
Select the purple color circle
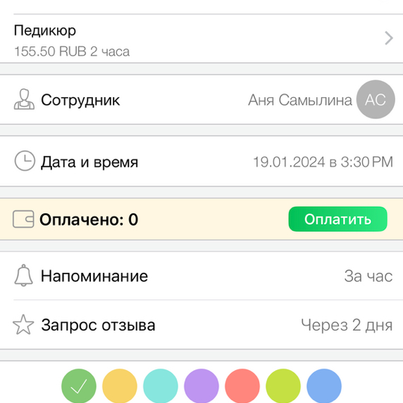click(x=201, y=386)
